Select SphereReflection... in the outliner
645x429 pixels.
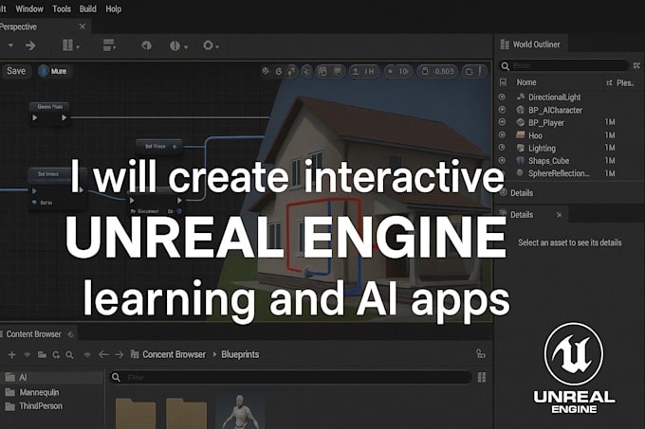click(x=559, y=173)
